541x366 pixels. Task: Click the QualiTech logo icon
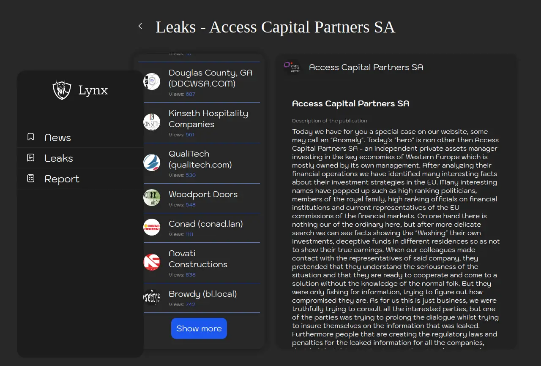point(152,163)
